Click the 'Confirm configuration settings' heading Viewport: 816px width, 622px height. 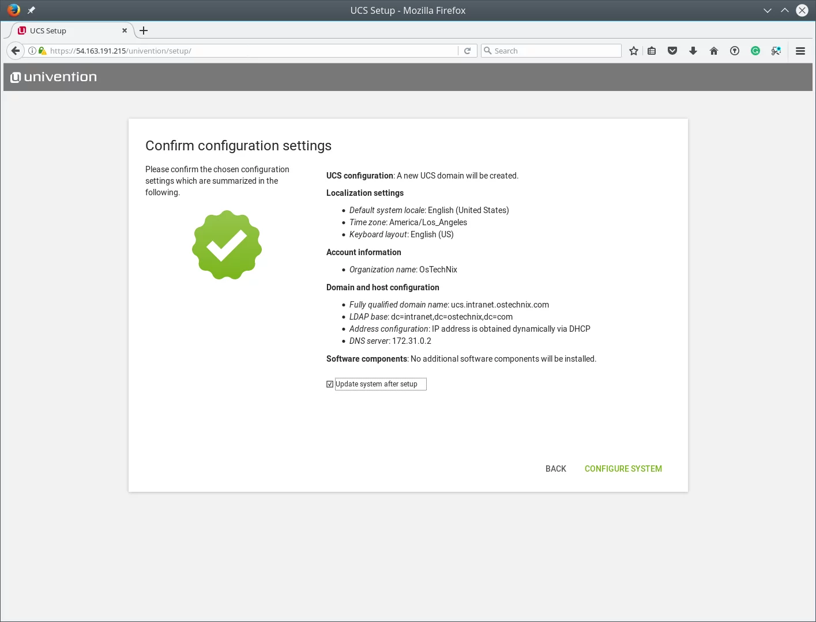coord(238,146)
